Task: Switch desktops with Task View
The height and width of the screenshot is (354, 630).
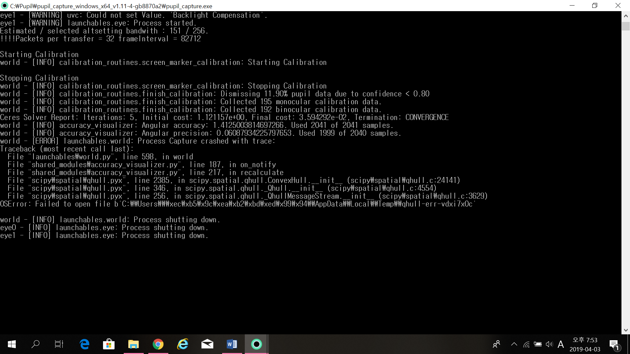Action: (59, 344)
